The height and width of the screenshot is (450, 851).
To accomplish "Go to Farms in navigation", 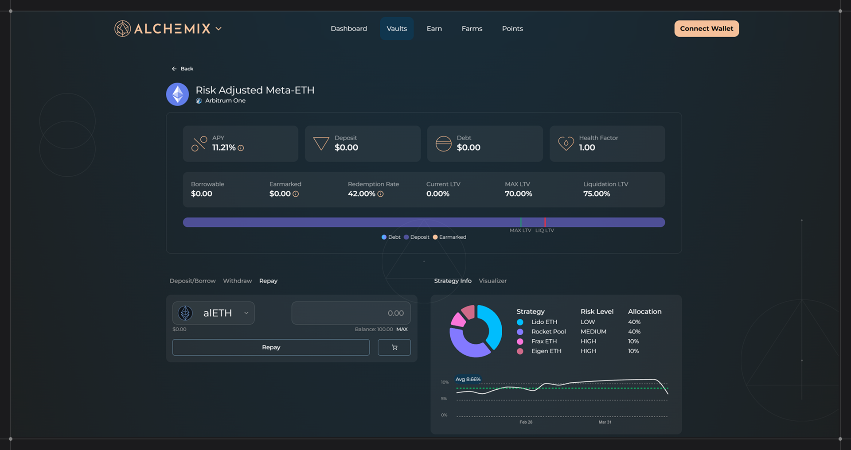I will pyautogui.click(x=472, y=29).
